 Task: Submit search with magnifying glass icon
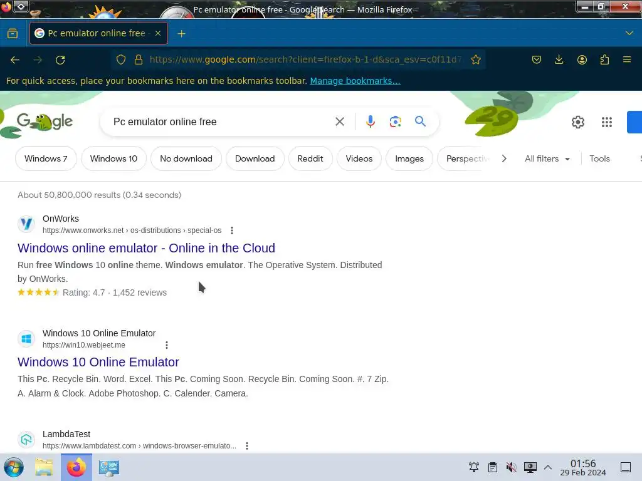(420, 122)
